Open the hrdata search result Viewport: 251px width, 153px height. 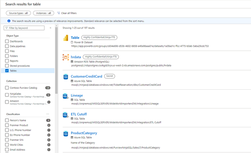[x=76, y=57]
